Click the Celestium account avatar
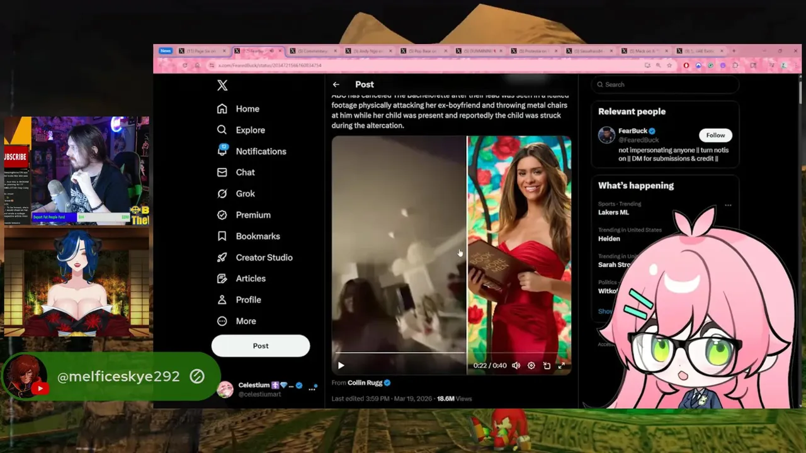This screenshot has height=453, width=806. (225, 389)
